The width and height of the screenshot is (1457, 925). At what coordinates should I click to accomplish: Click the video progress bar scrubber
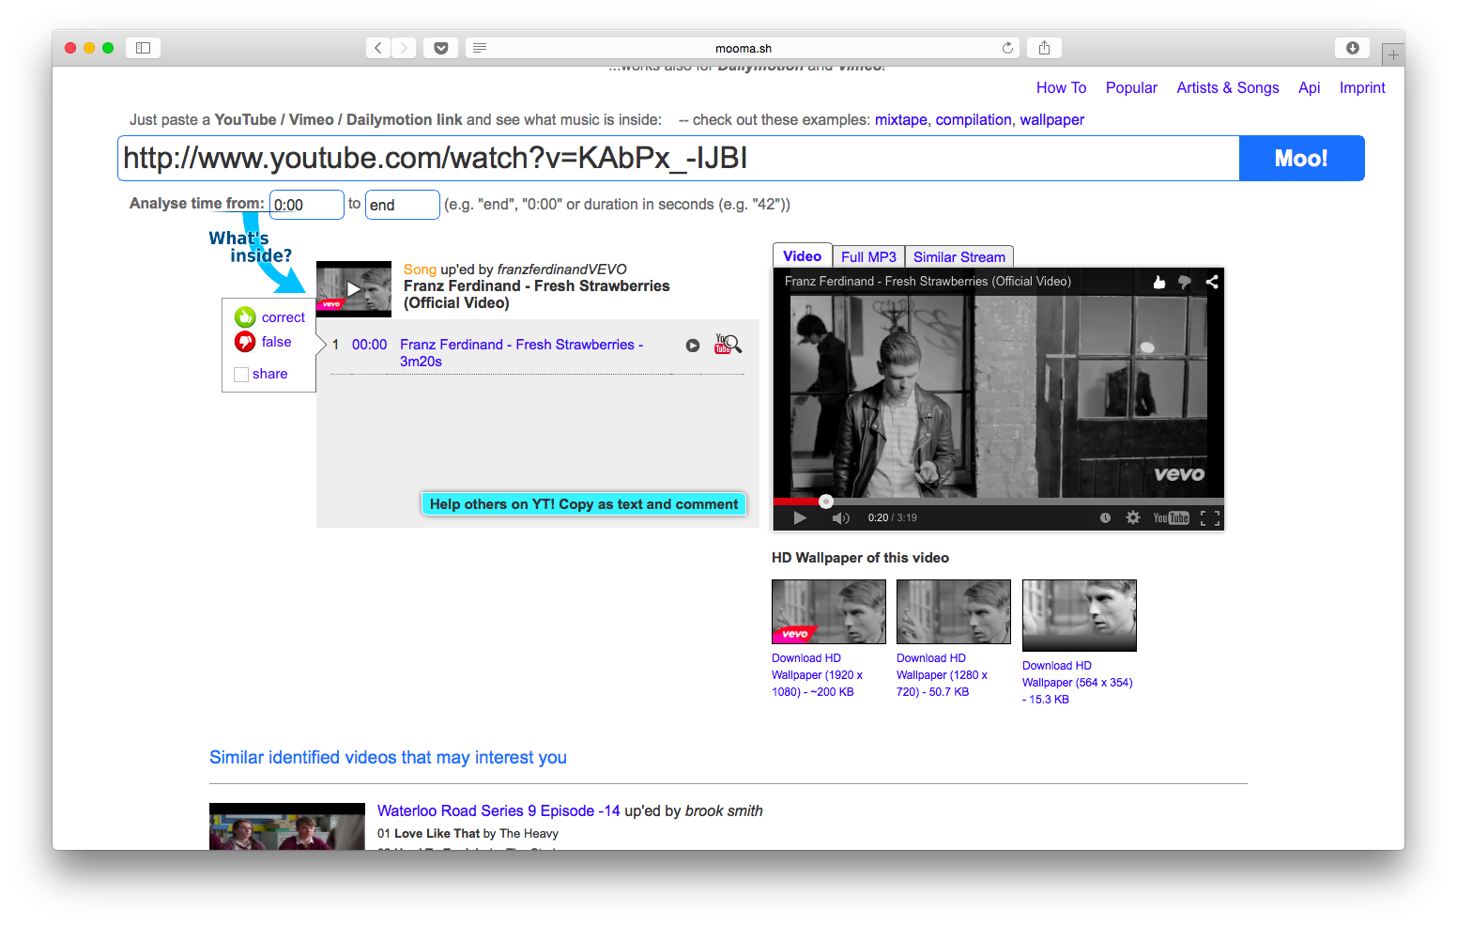(x=826, y=501)
